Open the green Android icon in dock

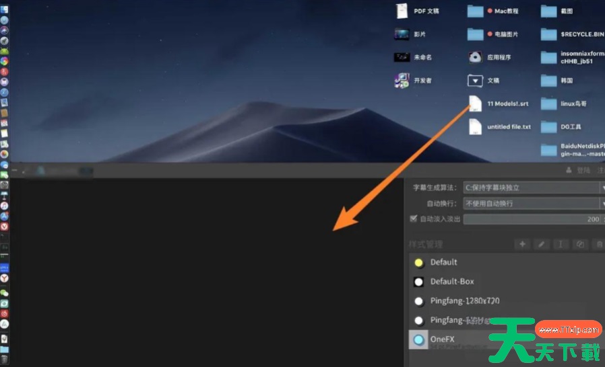[x=4, y=51]
